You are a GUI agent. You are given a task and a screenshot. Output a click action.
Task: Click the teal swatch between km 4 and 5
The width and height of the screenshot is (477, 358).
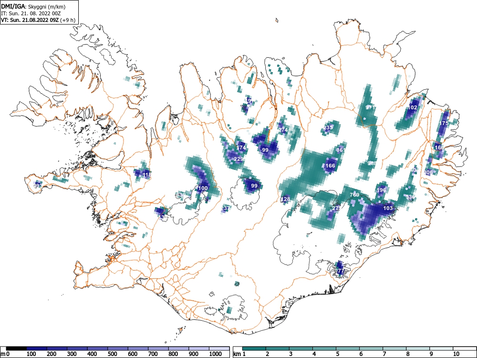click(x=324, y=348)
